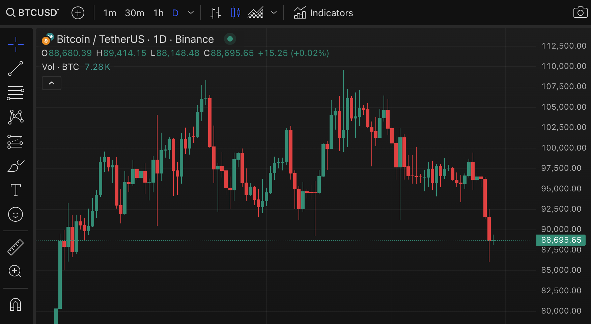The width and height of the screenshot is (591, 324).
Task: Click the green market status dot
Action: (x=230, y=39)
